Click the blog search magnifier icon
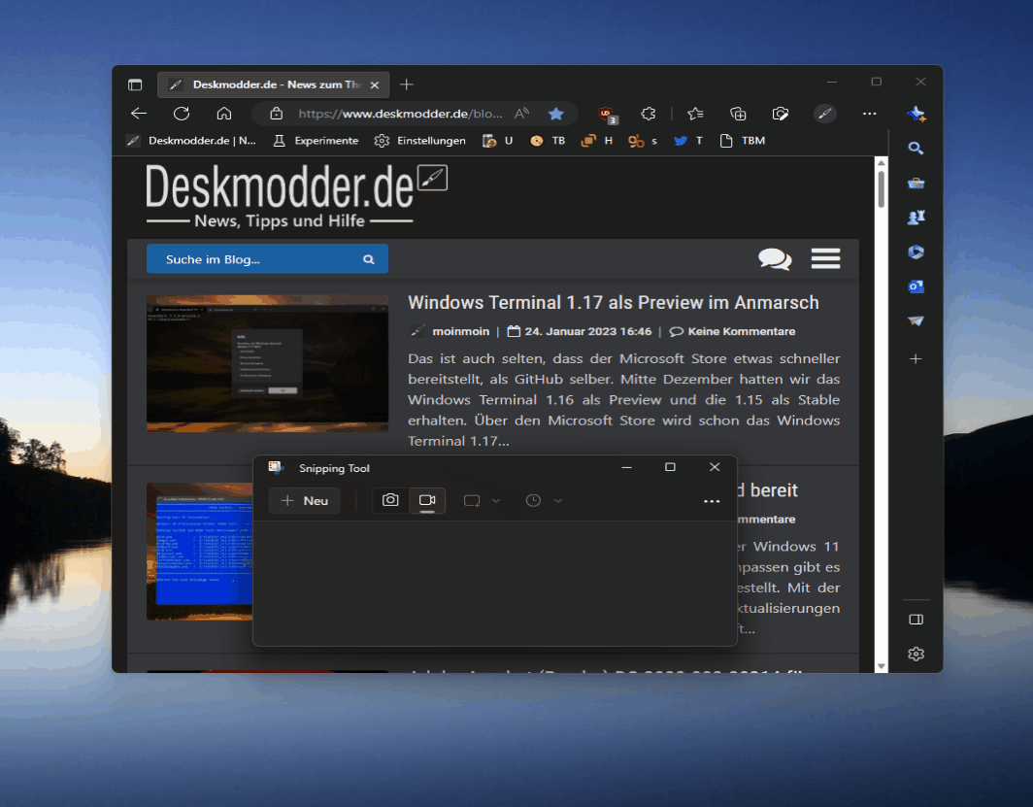The image size is (1033, 807). (x=368, y=259)
